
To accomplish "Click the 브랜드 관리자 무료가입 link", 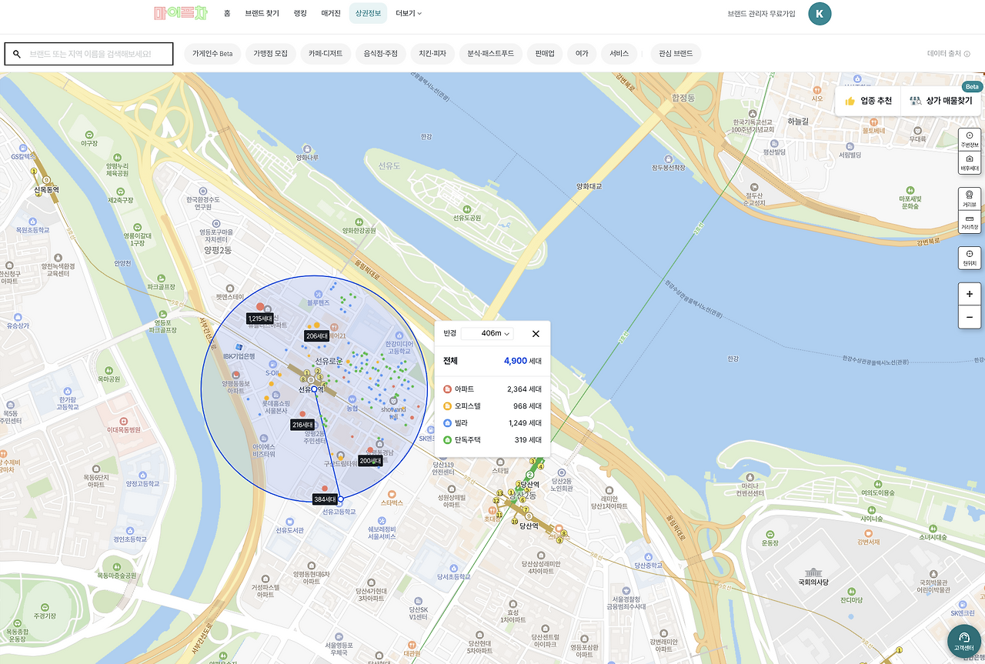I will [x=762, y=14].
